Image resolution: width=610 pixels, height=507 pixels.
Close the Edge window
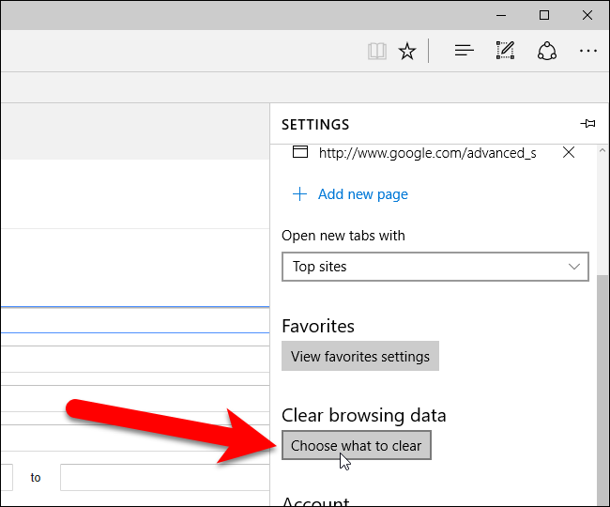(588, 15)
